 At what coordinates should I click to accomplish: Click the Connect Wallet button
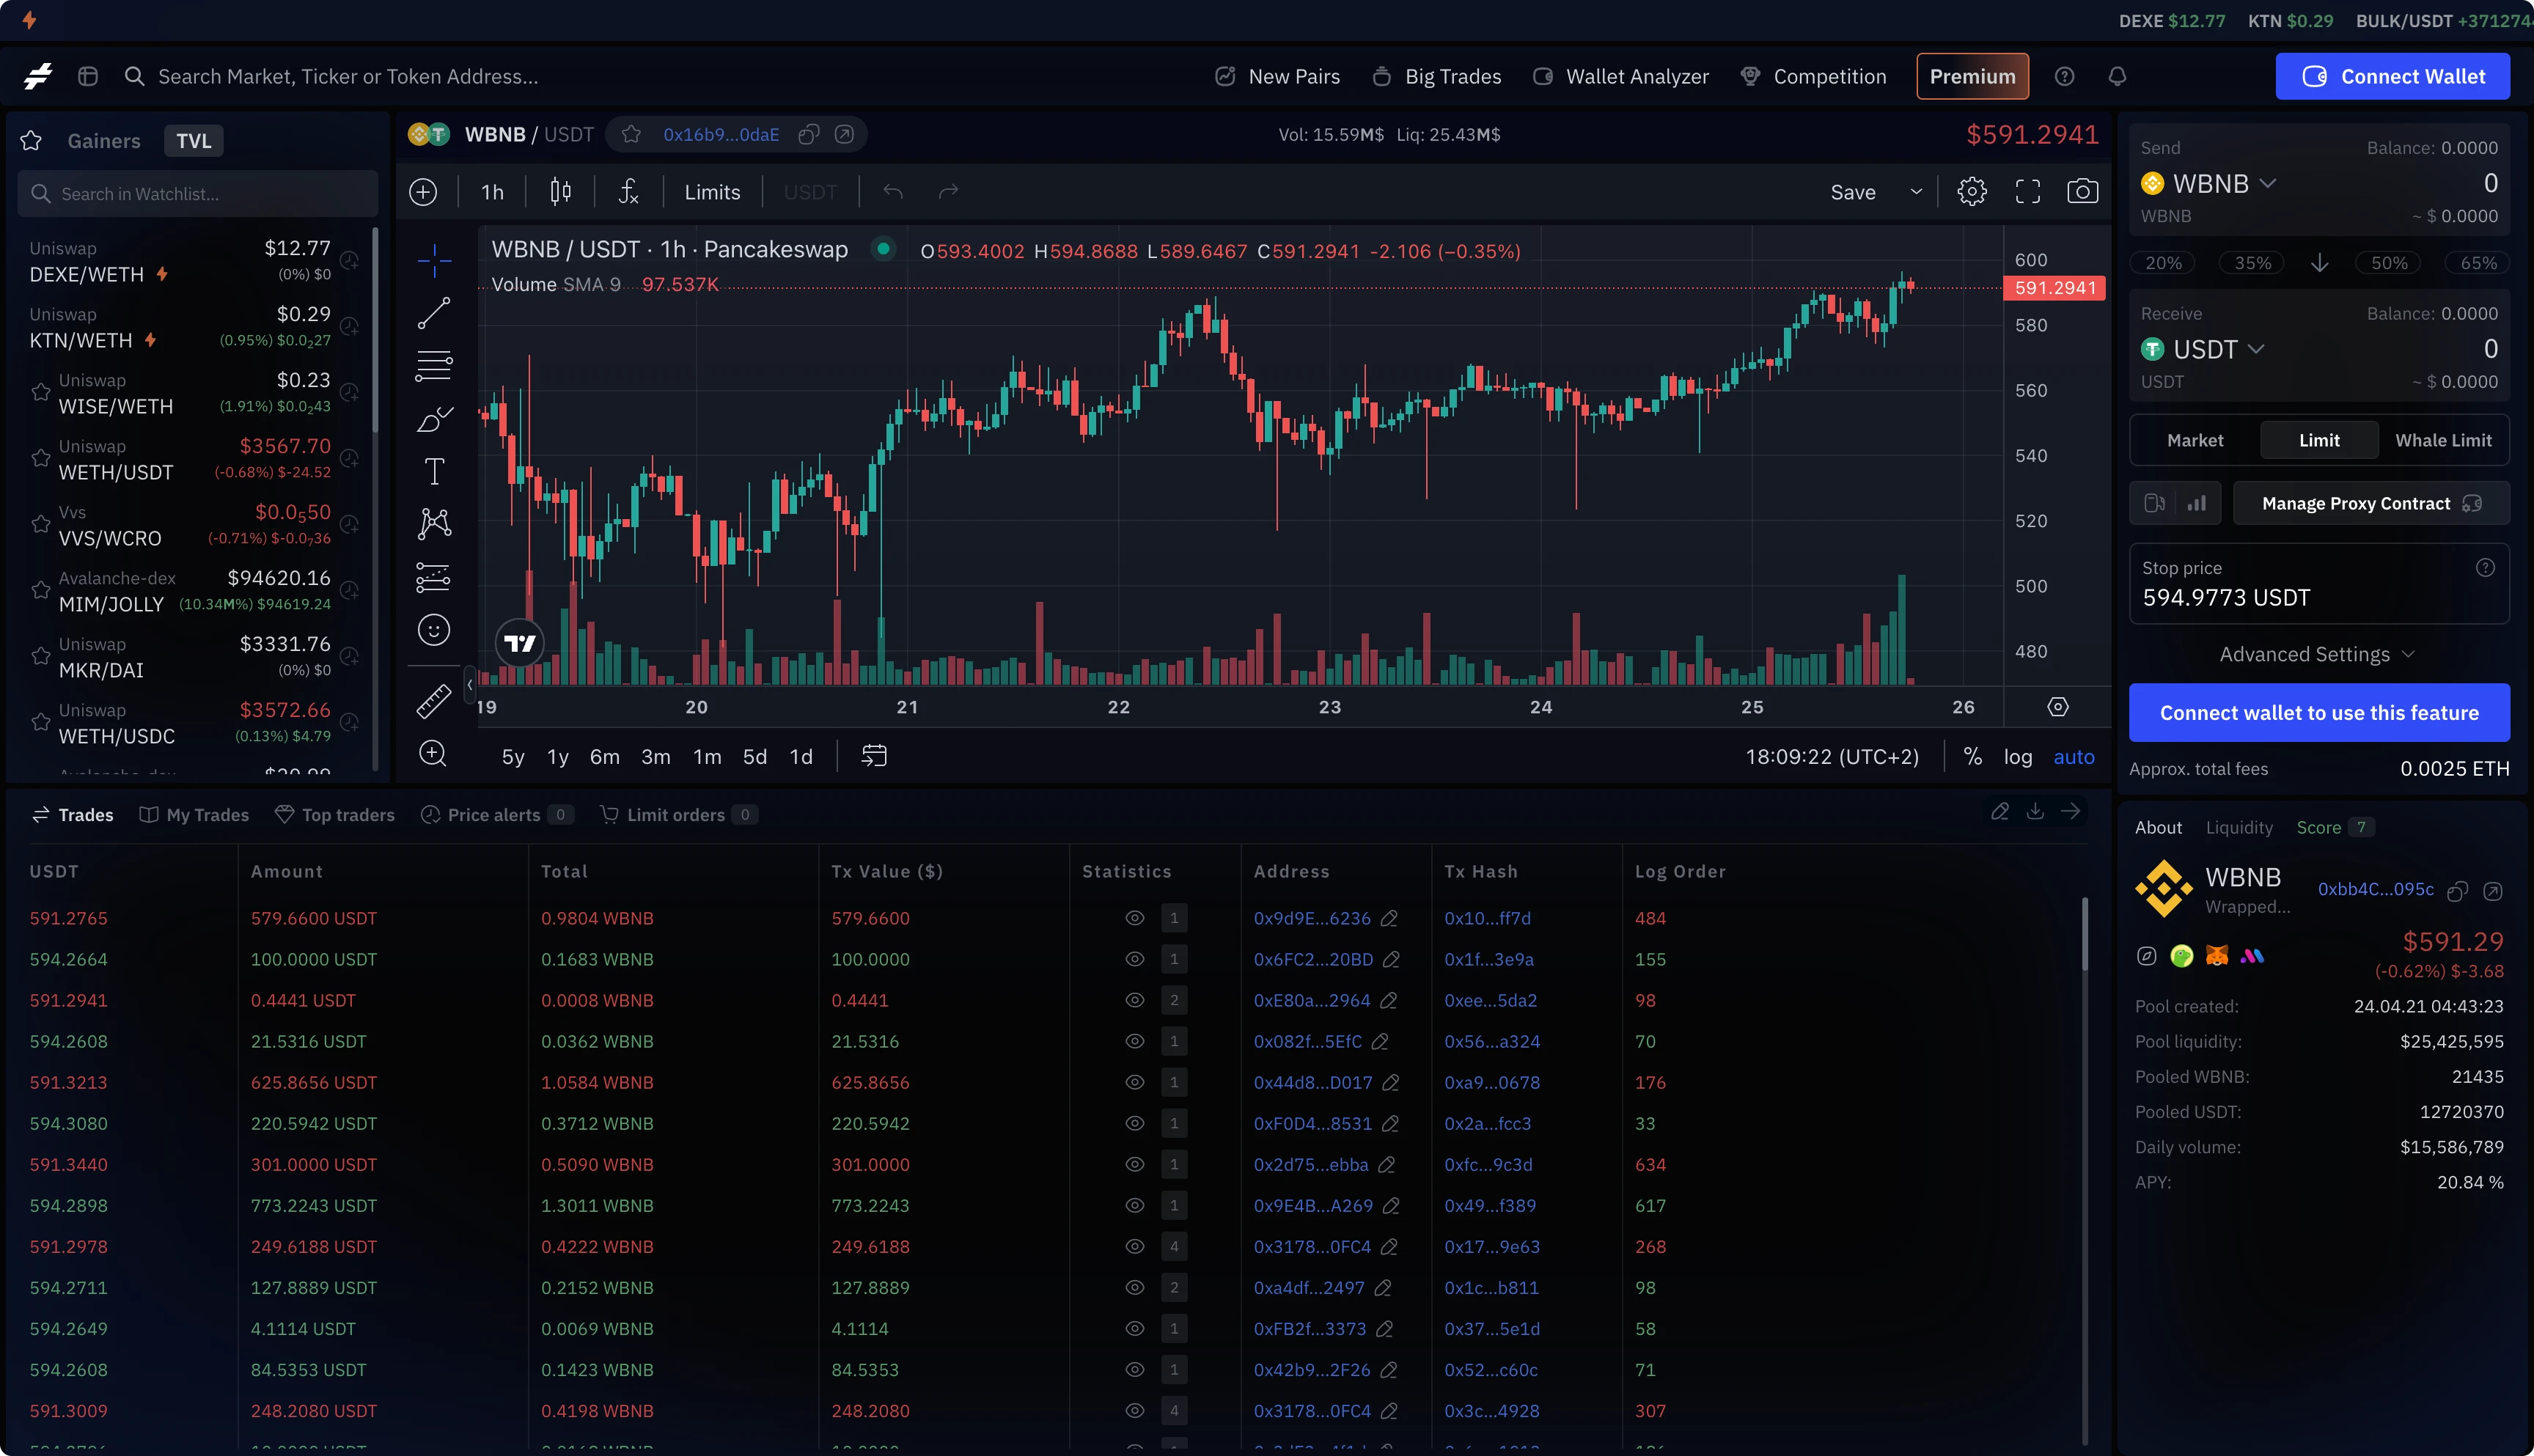2393,77
